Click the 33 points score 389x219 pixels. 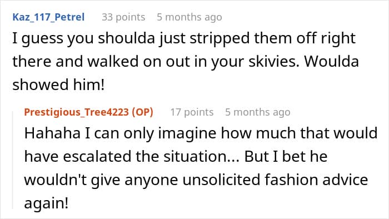123,17
